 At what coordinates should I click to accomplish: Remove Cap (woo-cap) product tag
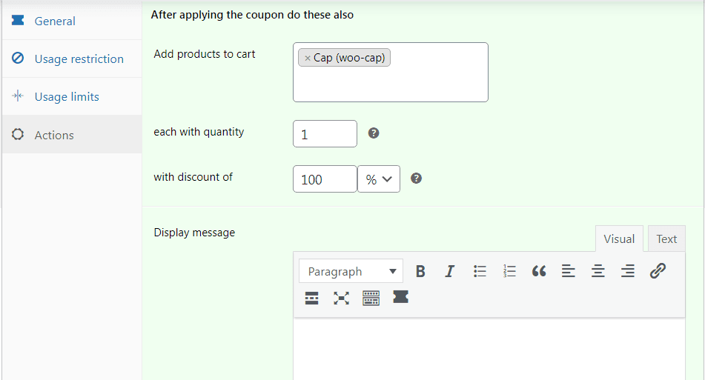click(x=308, y=58)
